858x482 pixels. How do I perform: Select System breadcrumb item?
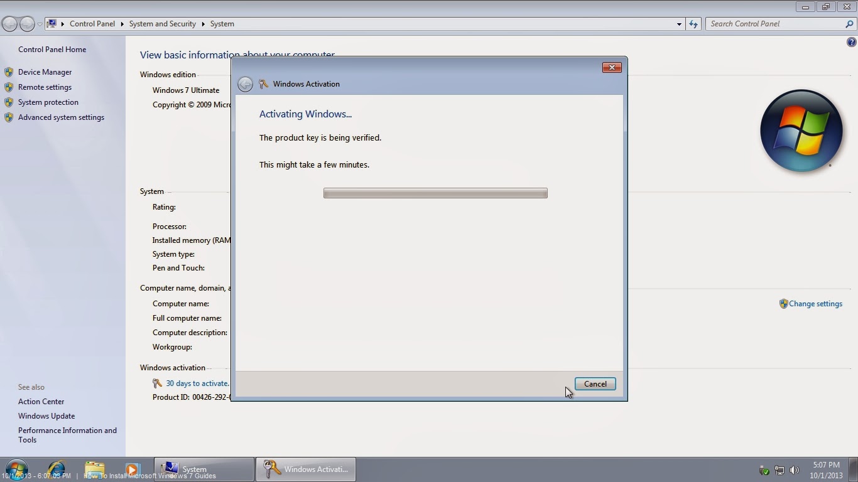(222, 24)
